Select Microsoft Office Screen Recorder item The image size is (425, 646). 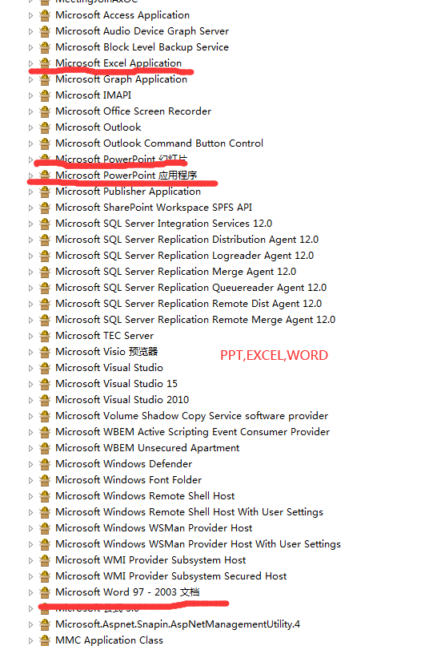tap(134, 111)
